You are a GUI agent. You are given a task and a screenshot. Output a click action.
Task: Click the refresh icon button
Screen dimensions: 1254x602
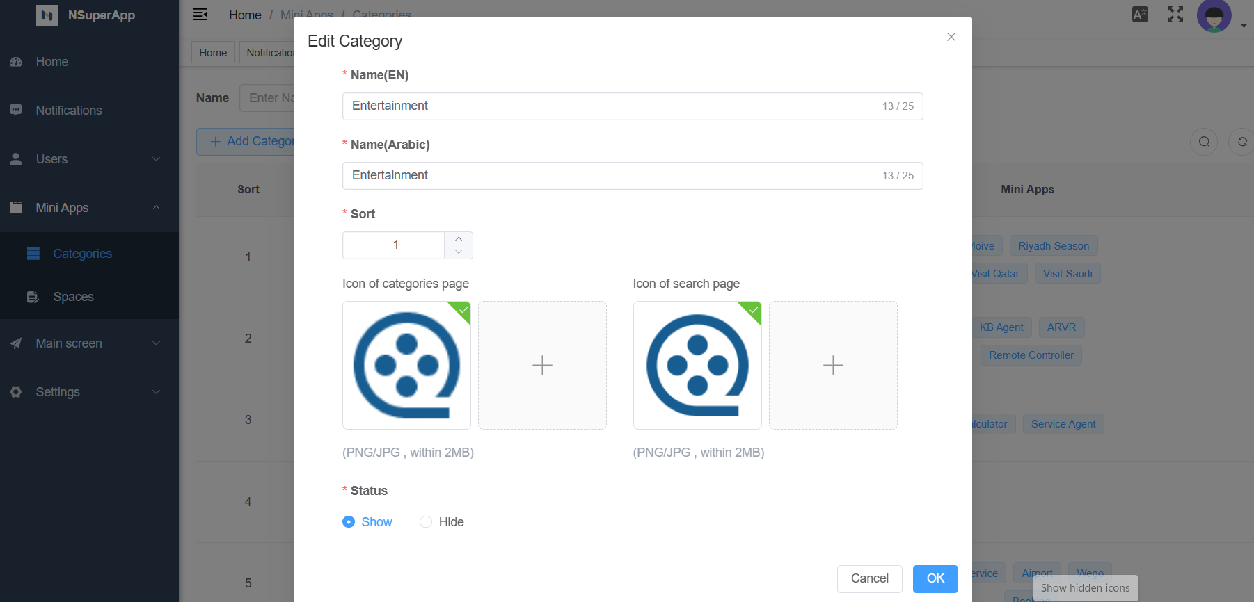click(1241, 142)
